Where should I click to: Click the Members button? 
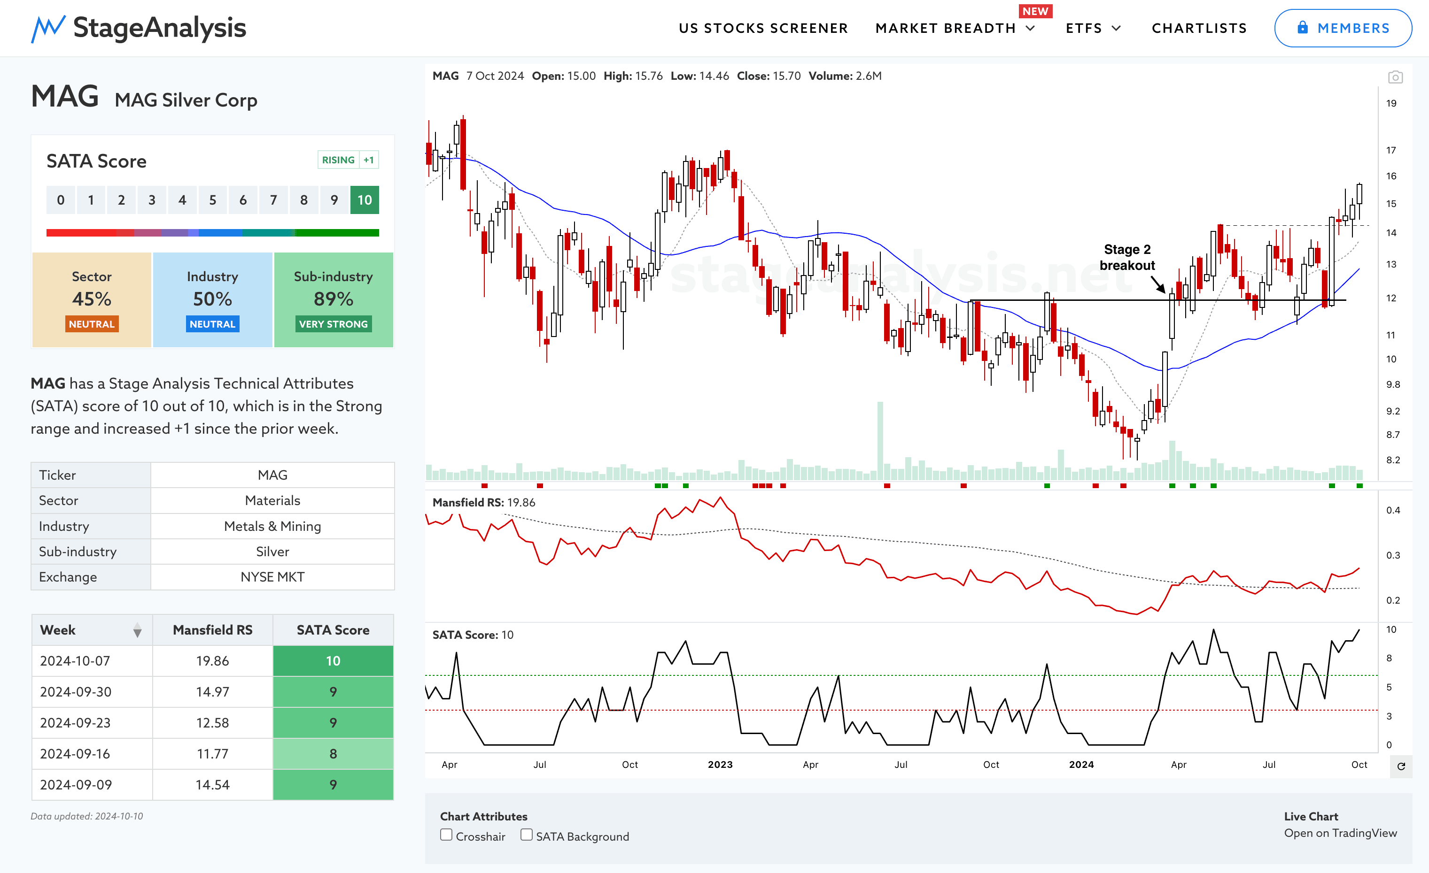pos(1343,28)
